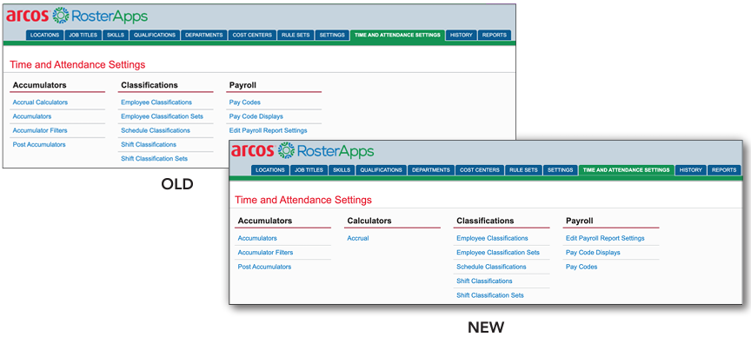Open History tab in OLD window
751x337 pixels.
click(462, 35)
